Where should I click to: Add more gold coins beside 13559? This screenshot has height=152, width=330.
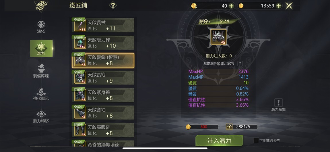coord(278,6)
